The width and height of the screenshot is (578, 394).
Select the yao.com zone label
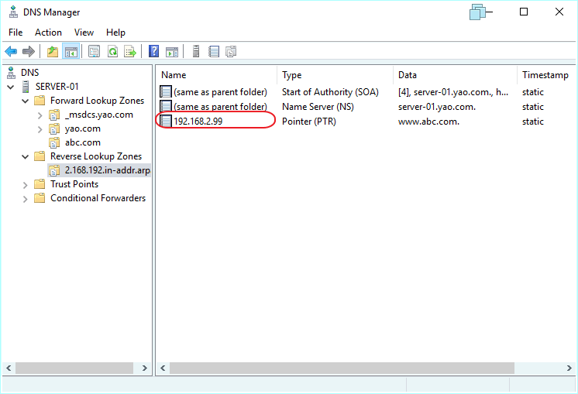click(83, 128)
